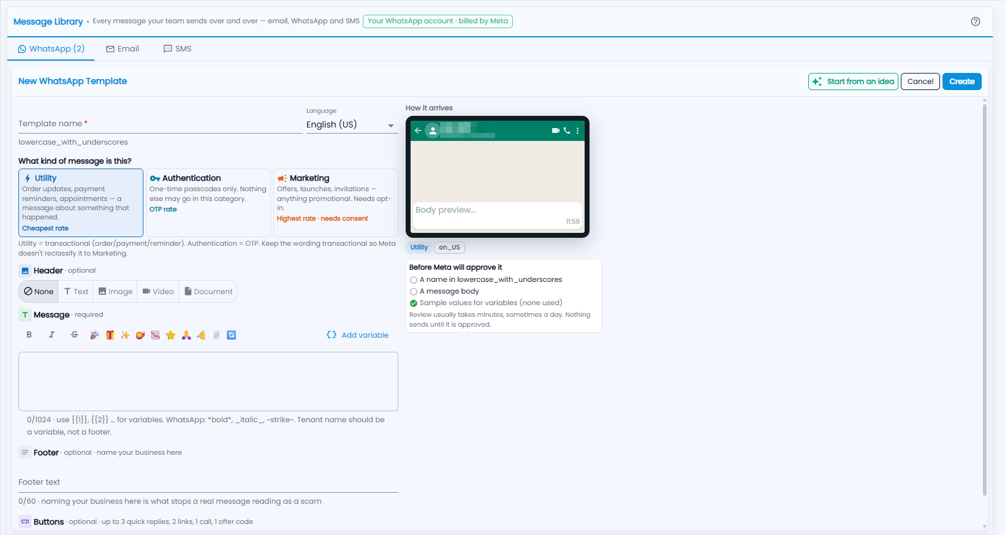The image size is (1005, 535).
Task: Tap the phone call icon in preview
Action: click(x=567, y=131)
